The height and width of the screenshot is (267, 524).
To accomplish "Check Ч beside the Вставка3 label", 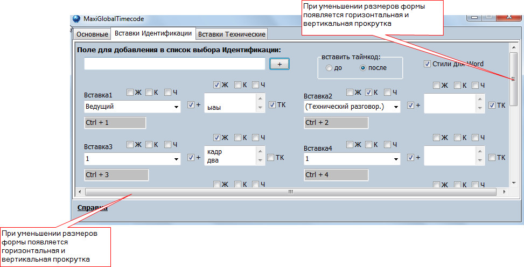I will [168, 144].
